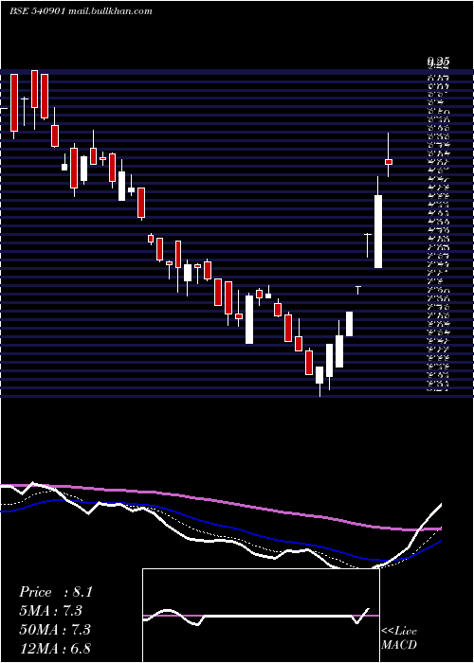Click inside the Live MACD inset chart box
This screenshot has width=474, height=663.
(261, 616)
